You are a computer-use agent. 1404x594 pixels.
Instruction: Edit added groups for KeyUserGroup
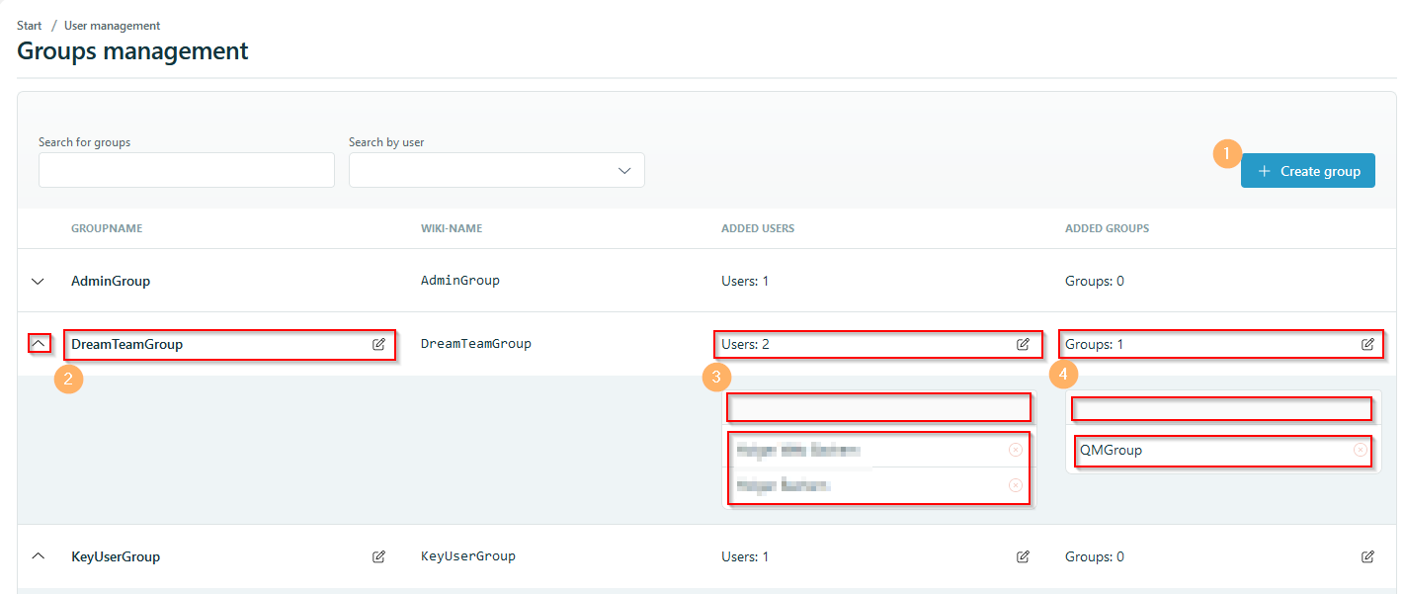click(1366, 556)
